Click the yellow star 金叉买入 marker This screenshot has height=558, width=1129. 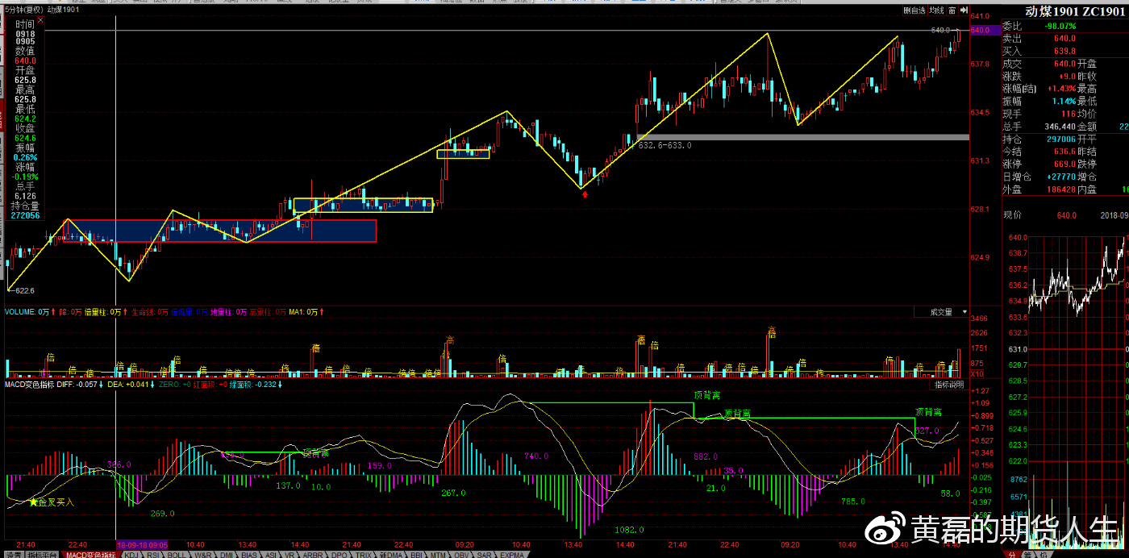[33, 502]
